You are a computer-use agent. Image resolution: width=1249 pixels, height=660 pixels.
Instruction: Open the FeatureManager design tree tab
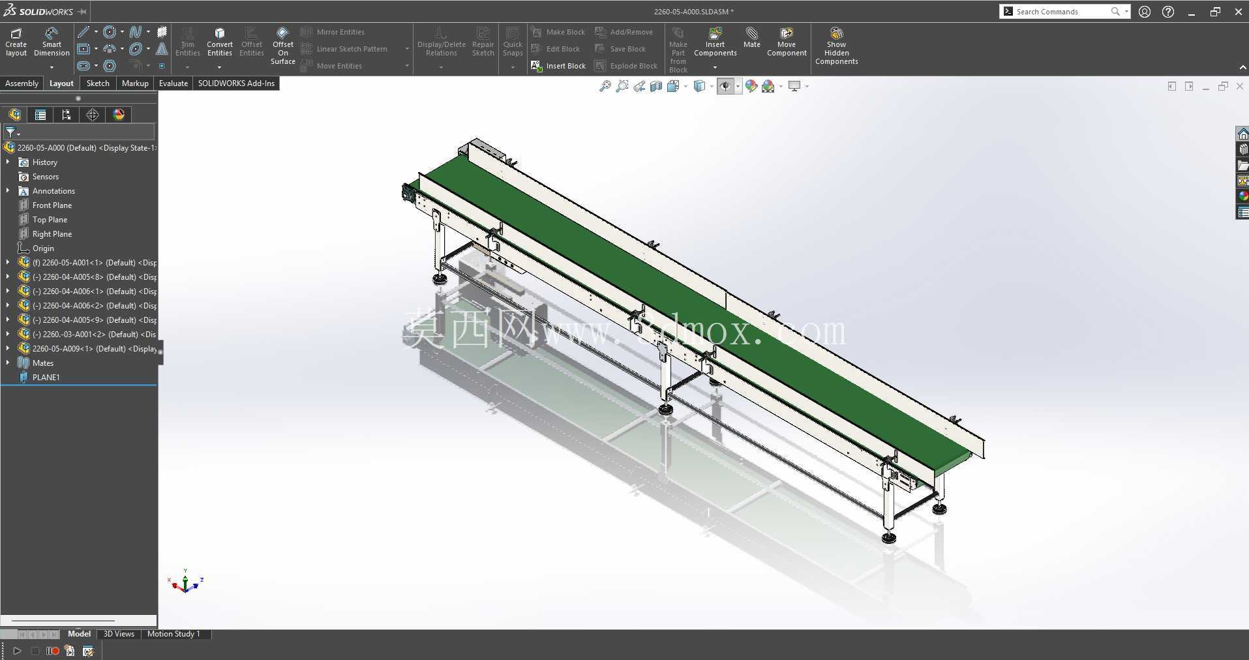14,115
